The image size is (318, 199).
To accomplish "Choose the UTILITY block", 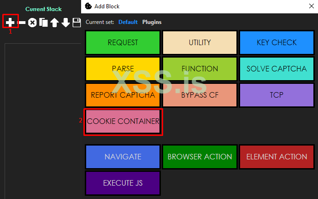I will tap(200, 43).
